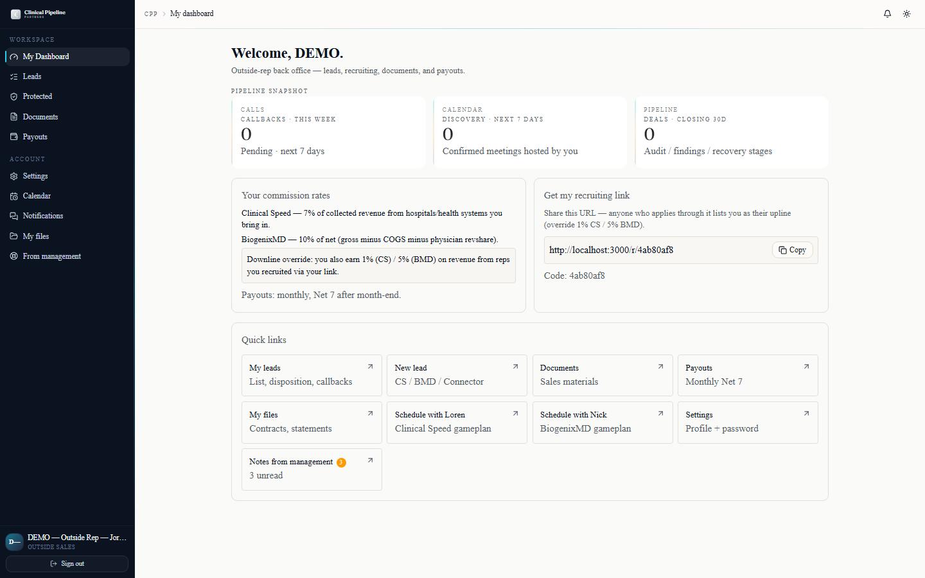925x578 pixels.
Task: Toggle the light/dark theme sun icon
Action: [906, 13]
